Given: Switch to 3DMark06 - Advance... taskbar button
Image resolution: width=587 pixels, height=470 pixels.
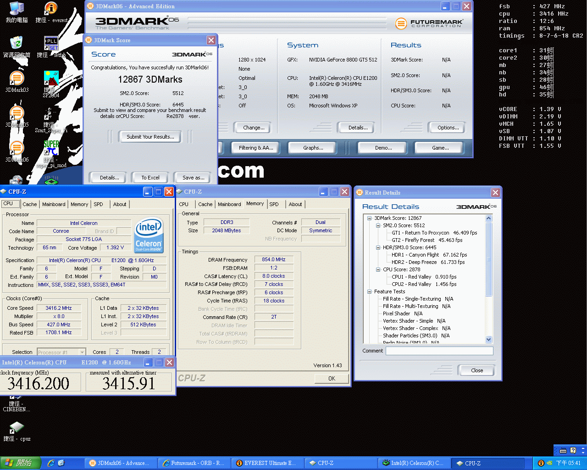Looking at the screenshot, I should click(x=119, y=463).
